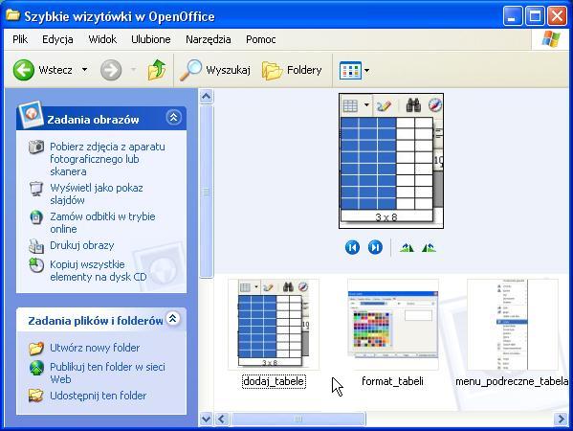Click the green forward navigation arrow

(x=111, y=70)
